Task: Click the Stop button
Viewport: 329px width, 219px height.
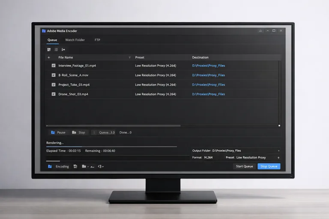Action: pyautogui.click(x=78, y=133)
